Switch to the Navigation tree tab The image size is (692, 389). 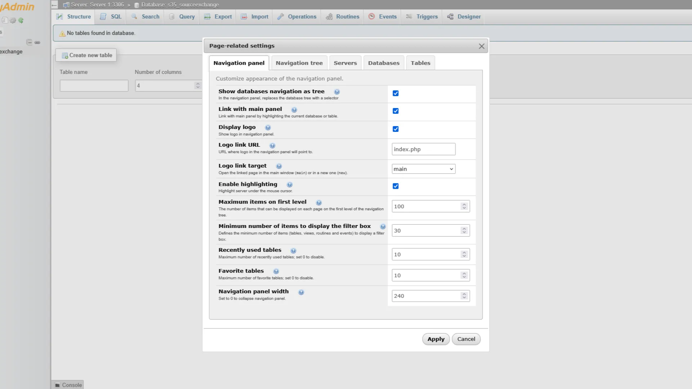click(x=299, y=63)
